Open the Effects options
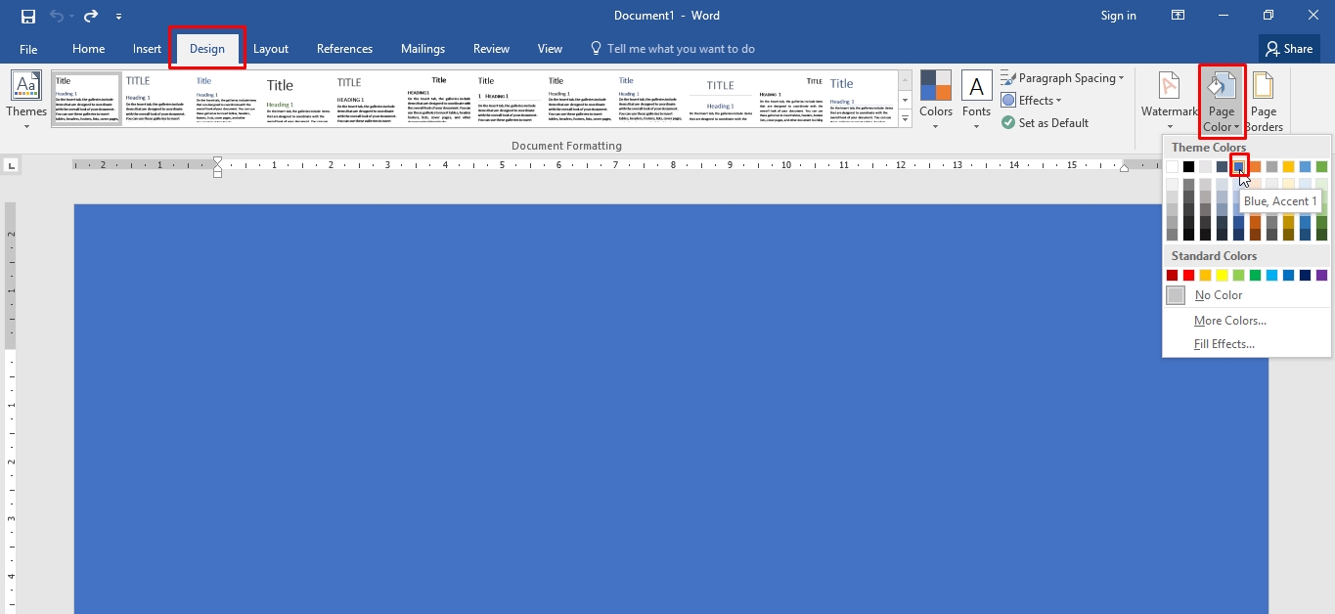 point(1032,100)
